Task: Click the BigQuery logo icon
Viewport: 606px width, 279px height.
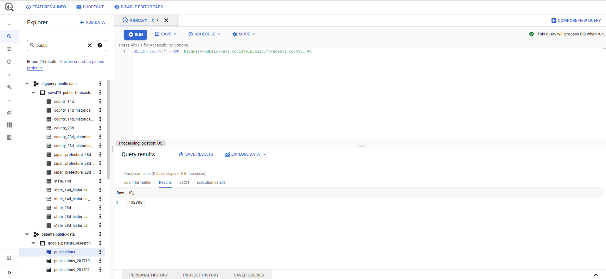Action: (9, 7)
